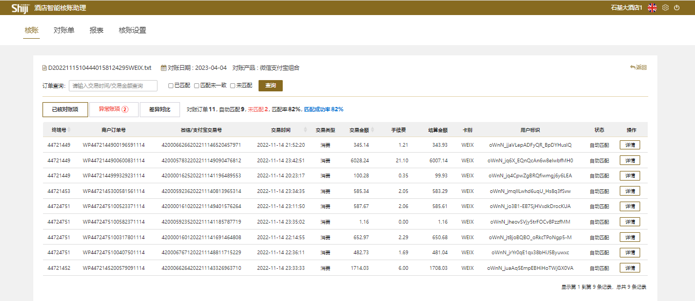Click the 结算金额 column header
695x301 pixels.
[438, 130]
